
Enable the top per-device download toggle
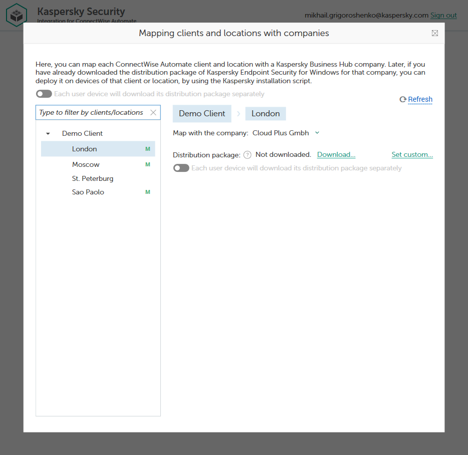44,94
